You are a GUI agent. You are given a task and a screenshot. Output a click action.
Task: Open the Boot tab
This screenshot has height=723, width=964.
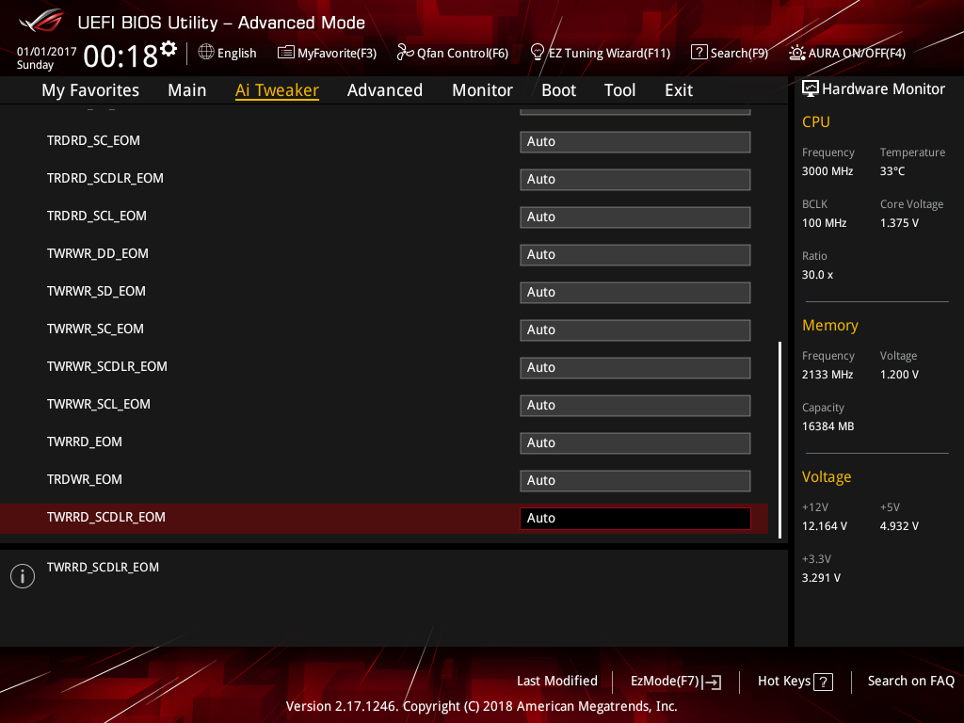(x=558, y=90)
